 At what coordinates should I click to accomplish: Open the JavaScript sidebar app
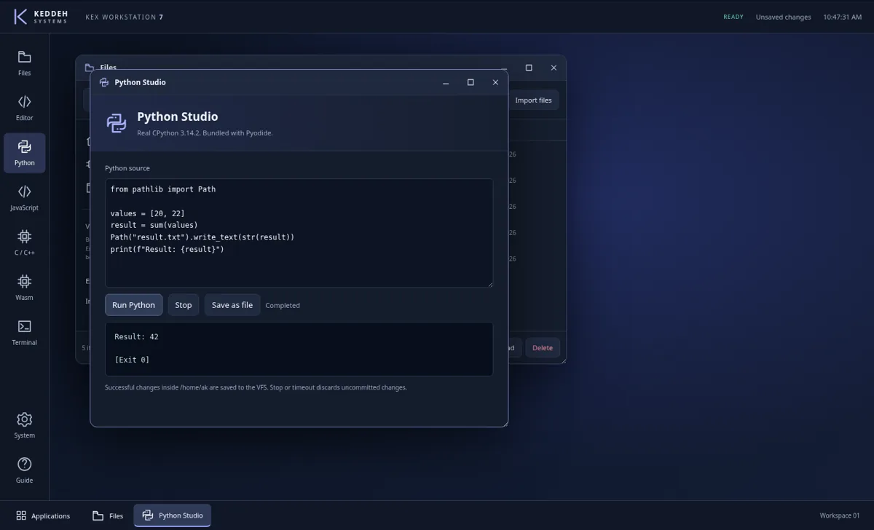tap(24, 198)
